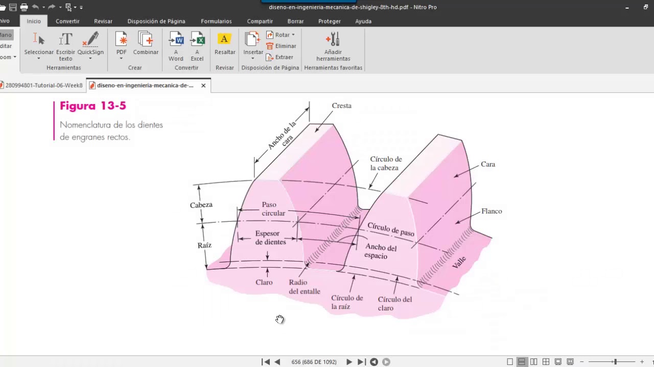Jump to the last page
Viewport: 654px width, 367px height.
coord(361,362)
